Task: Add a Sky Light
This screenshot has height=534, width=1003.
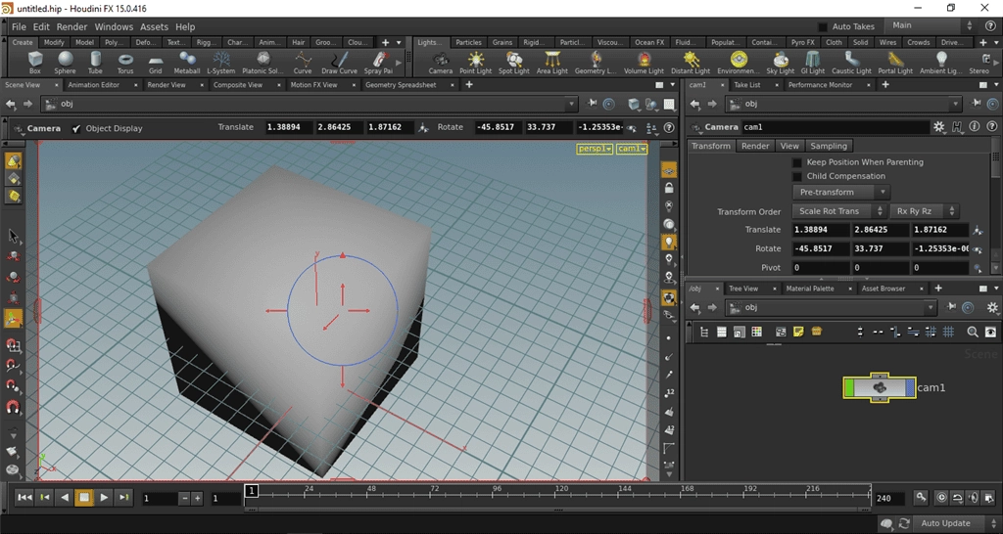Action: tap(781, 63)
